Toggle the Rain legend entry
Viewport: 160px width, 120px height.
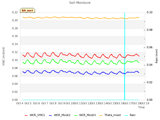pos(130,115)
